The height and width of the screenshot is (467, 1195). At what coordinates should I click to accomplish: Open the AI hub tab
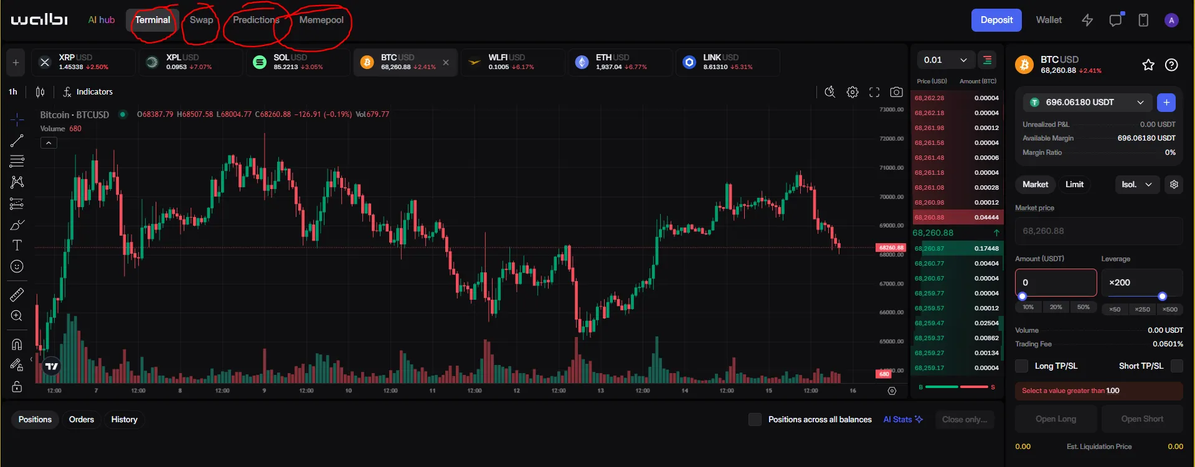[x=102, y=20]
